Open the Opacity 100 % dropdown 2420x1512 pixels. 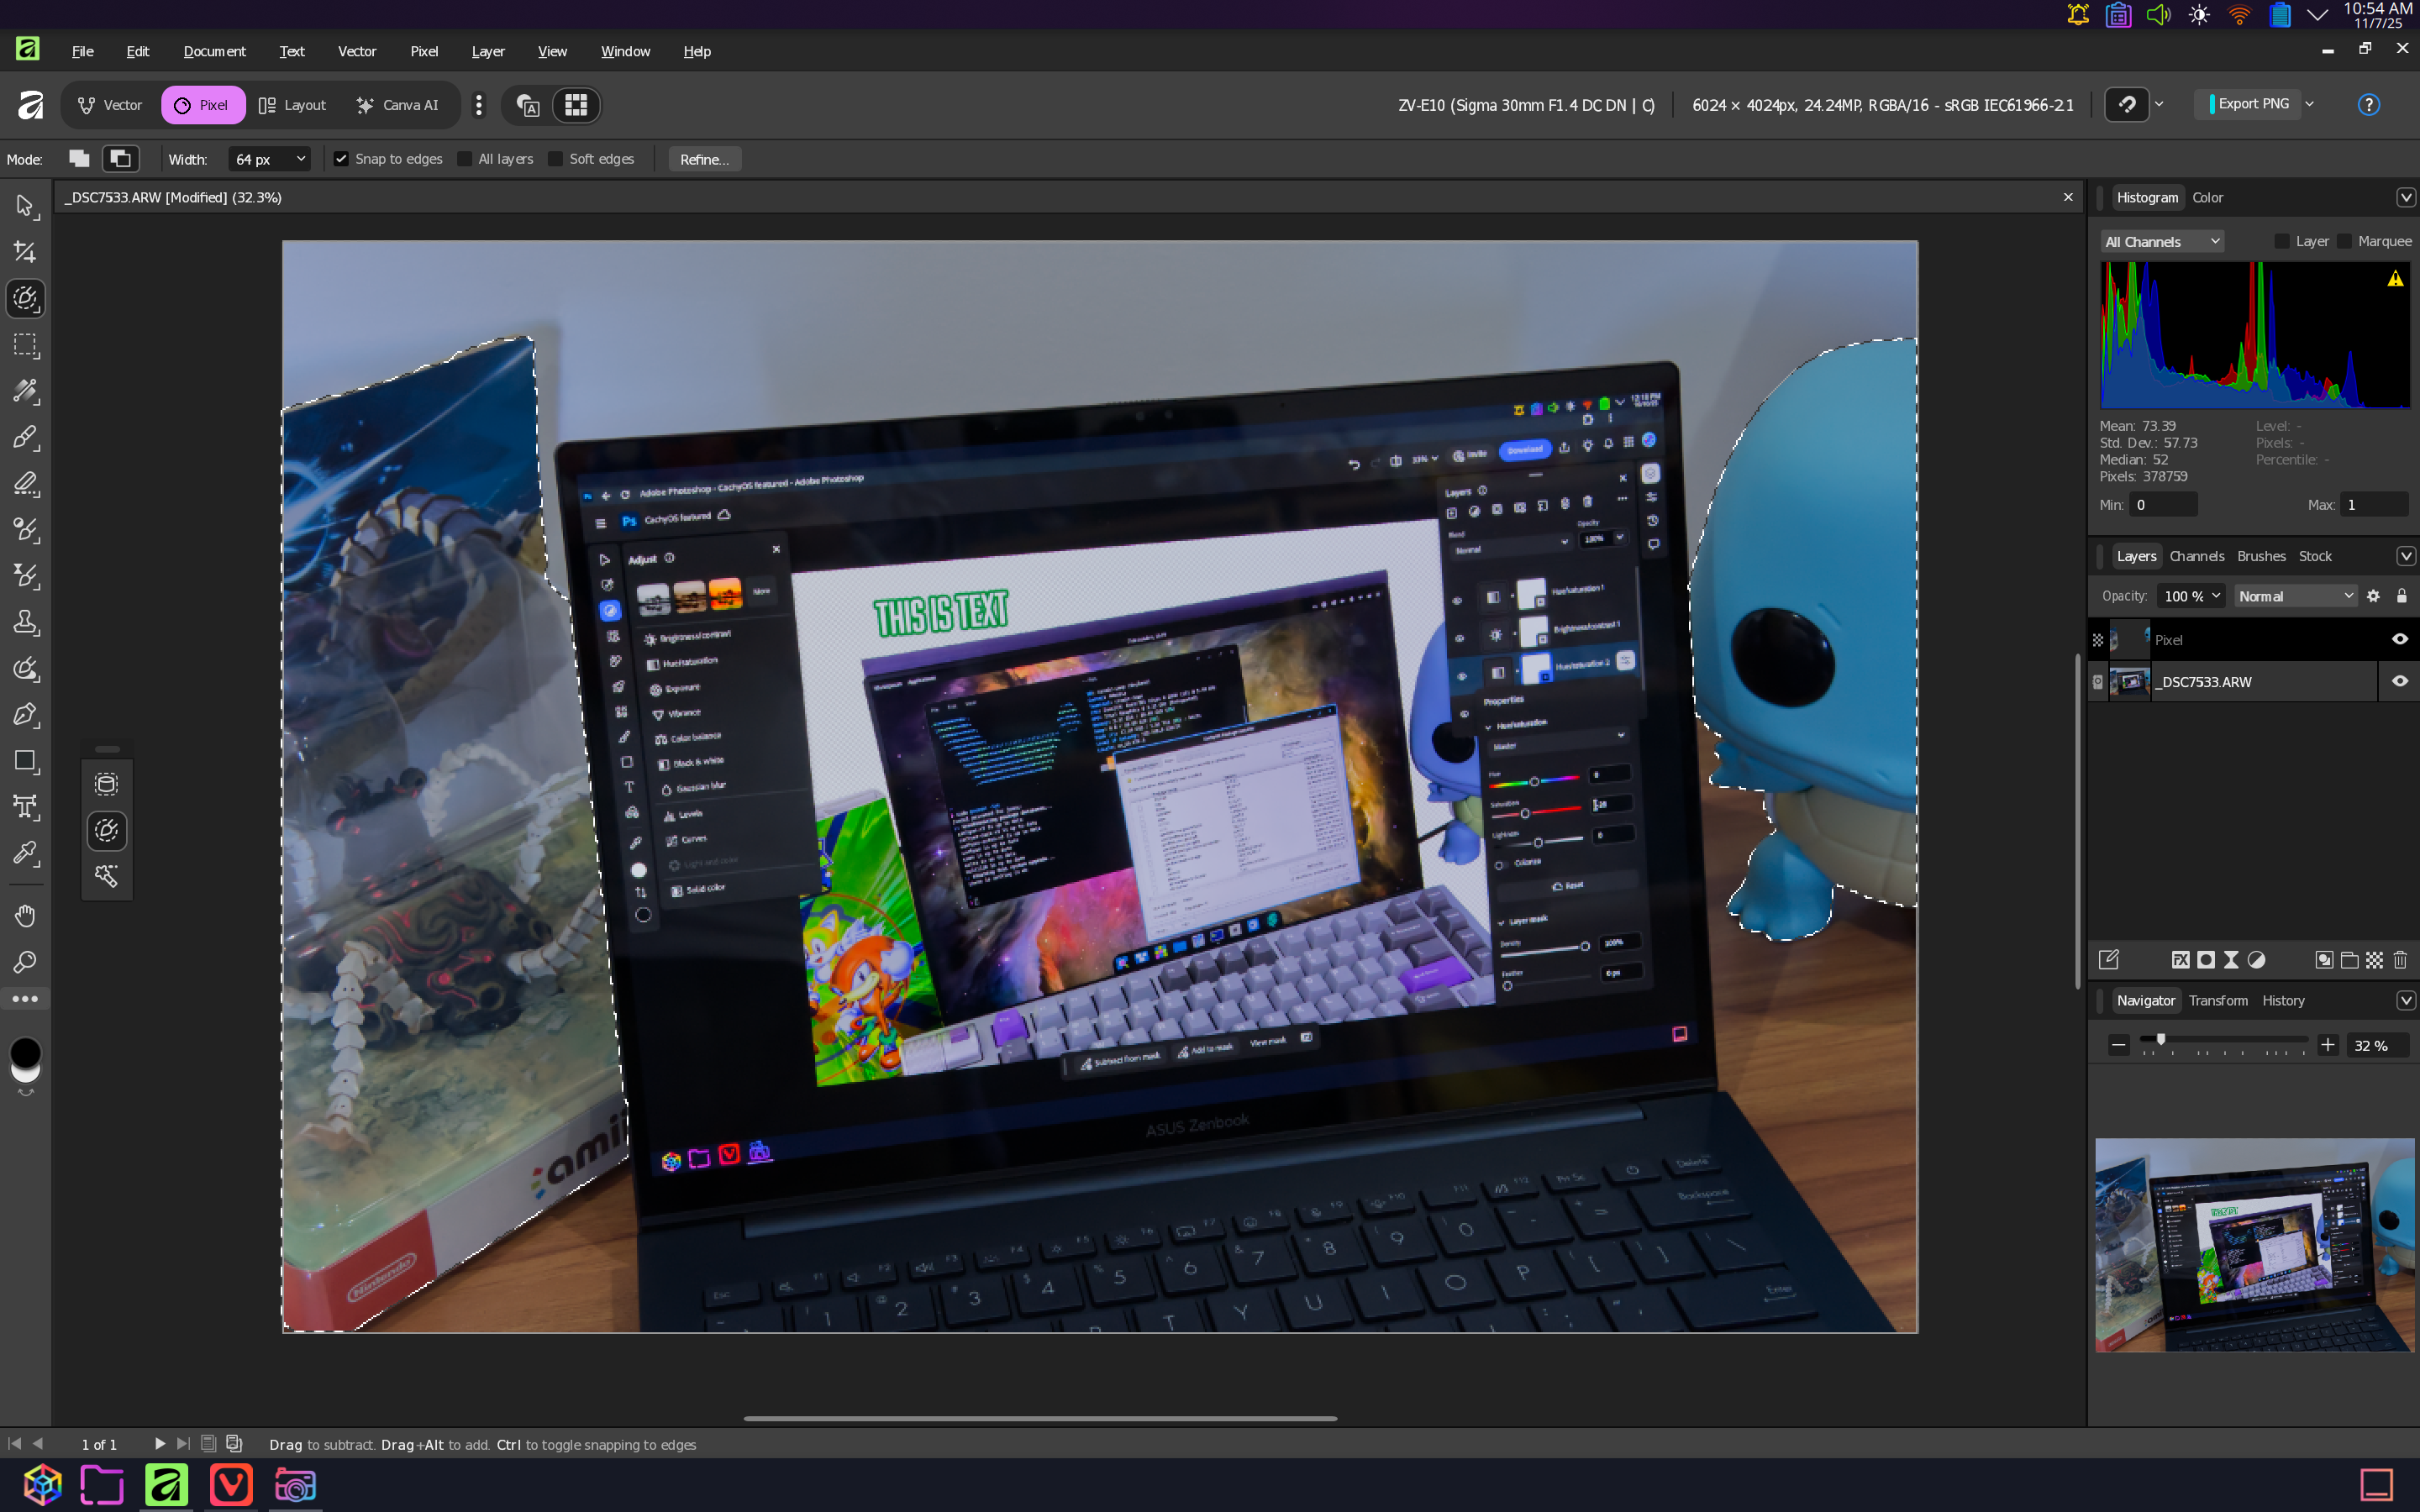click(x=2190, y=596)
